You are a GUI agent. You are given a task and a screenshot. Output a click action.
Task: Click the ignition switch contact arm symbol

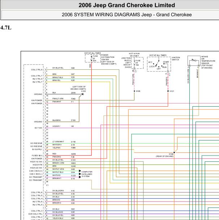[x=158, y=63]
